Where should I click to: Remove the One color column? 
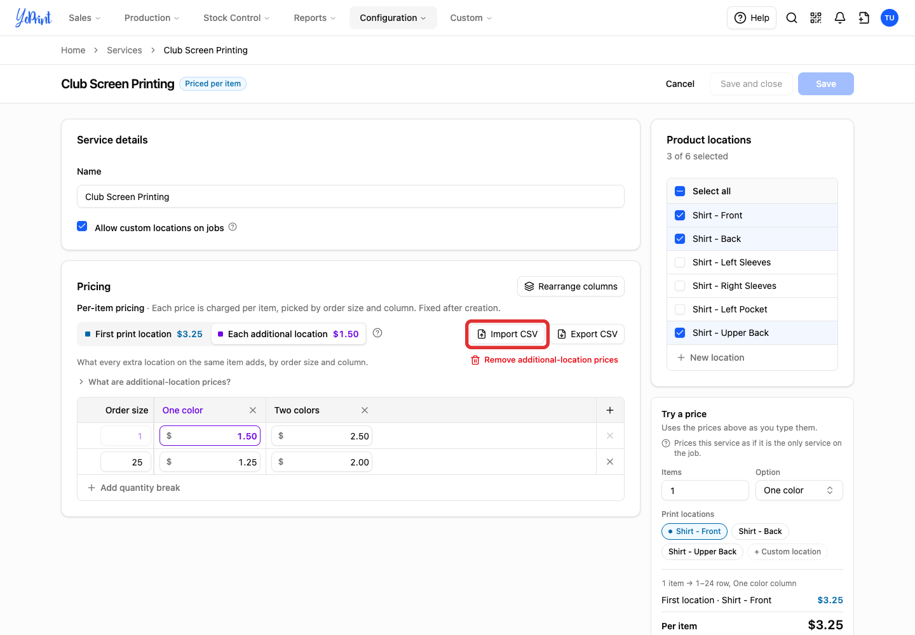tap(253, 410)
